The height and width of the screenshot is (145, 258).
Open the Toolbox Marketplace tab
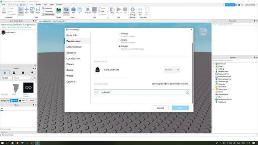tap(4, 72)
